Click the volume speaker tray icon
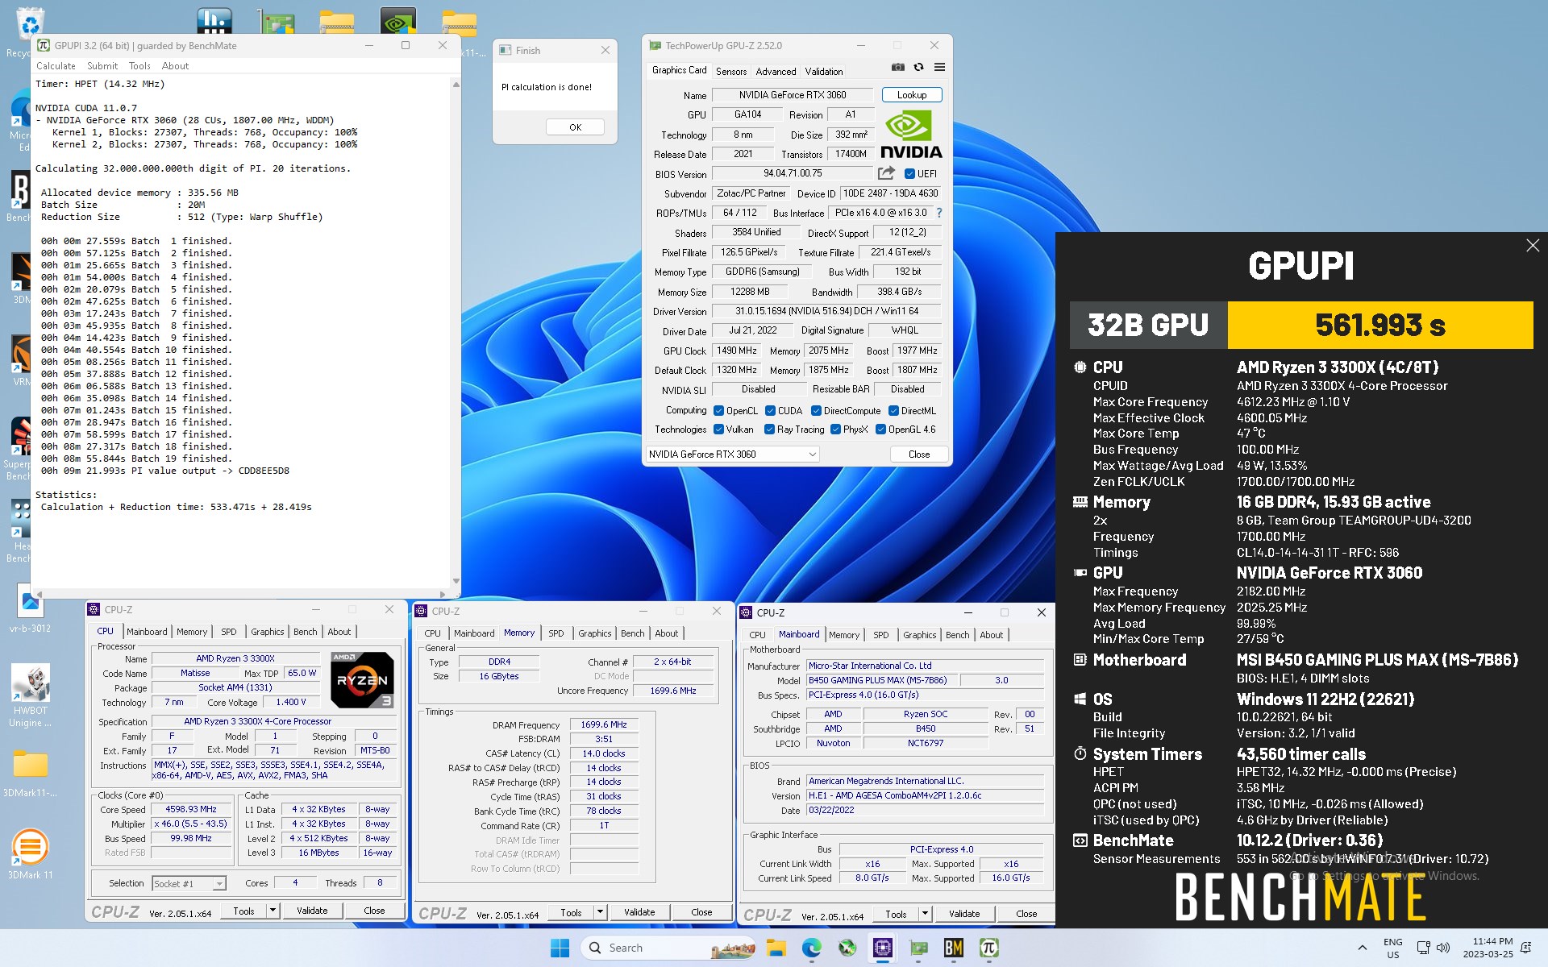 [1443, 948]
